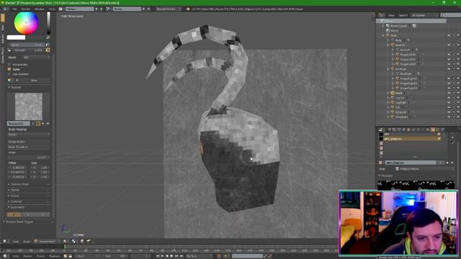Image resolution: width=461 pixels, height=259 pixels.
Task: Toggle pressure sensitivity for Radius
Action: [x=48, y=45]
